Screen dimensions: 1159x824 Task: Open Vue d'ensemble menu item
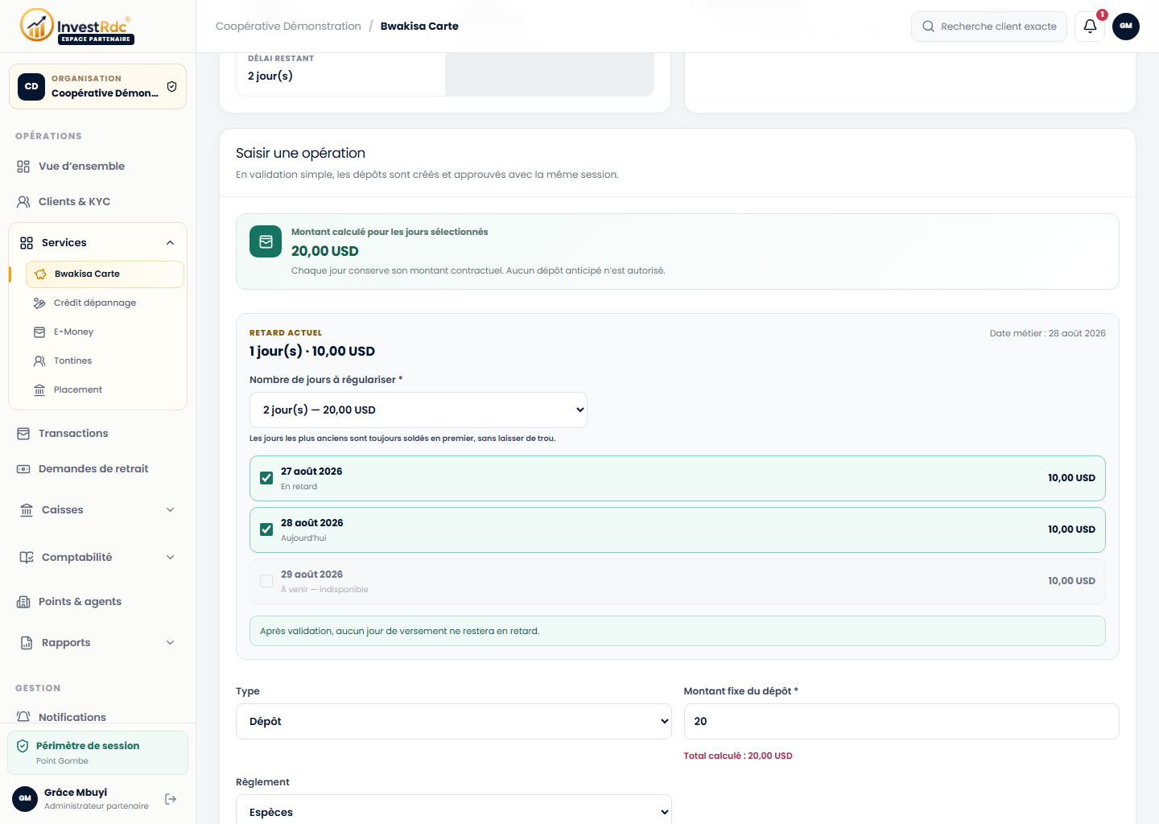97,167
